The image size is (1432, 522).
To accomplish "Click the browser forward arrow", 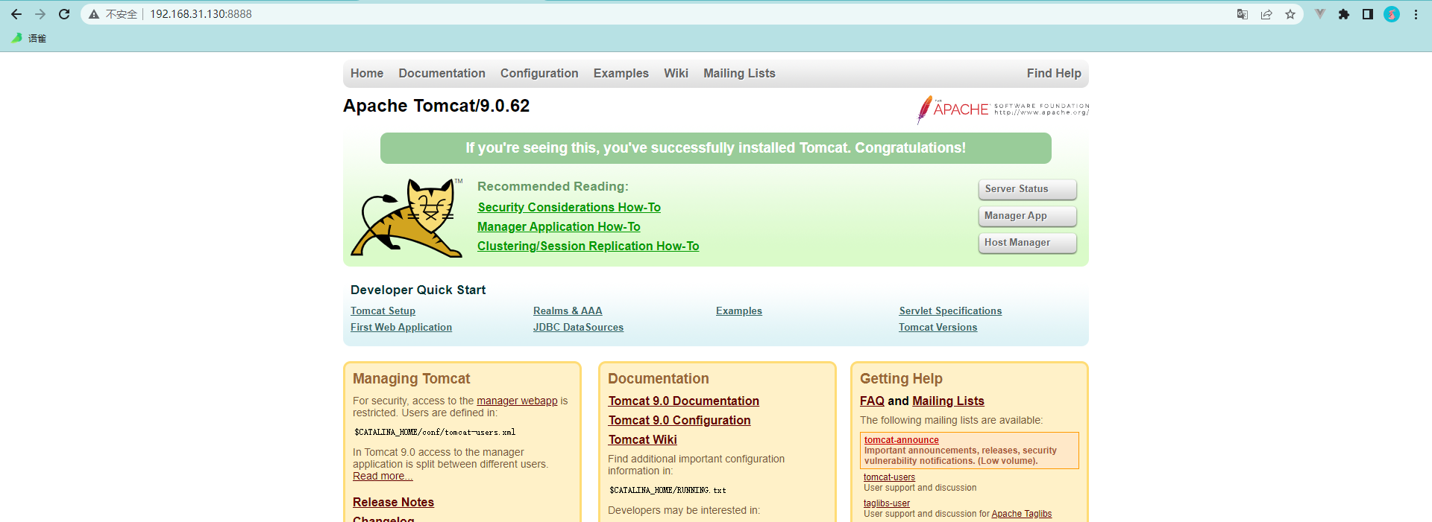I will click(40, 14).
